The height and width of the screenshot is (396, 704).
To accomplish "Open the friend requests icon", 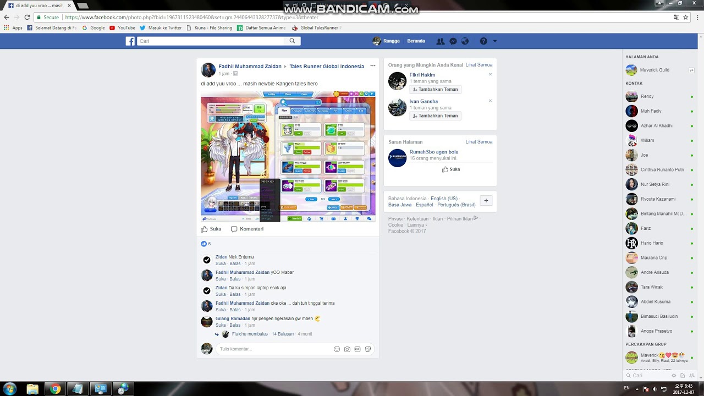I will coord(440,41).
